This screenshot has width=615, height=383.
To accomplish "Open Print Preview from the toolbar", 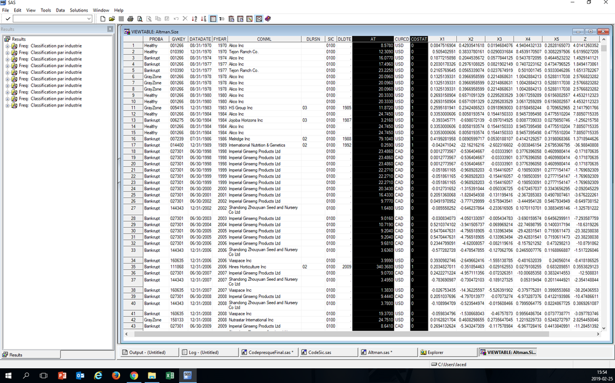I will click(140, 19).
